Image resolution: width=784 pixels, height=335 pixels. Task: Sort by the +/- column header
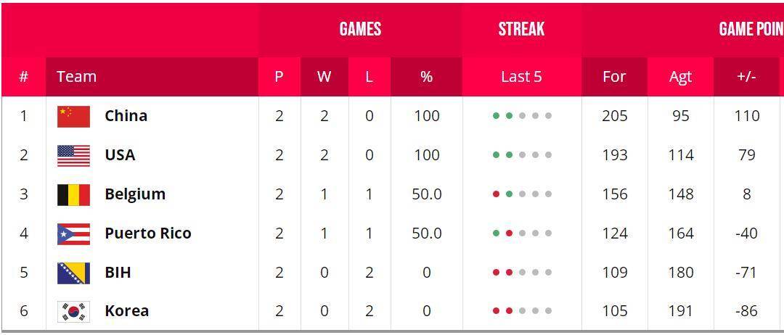(746, 77)
